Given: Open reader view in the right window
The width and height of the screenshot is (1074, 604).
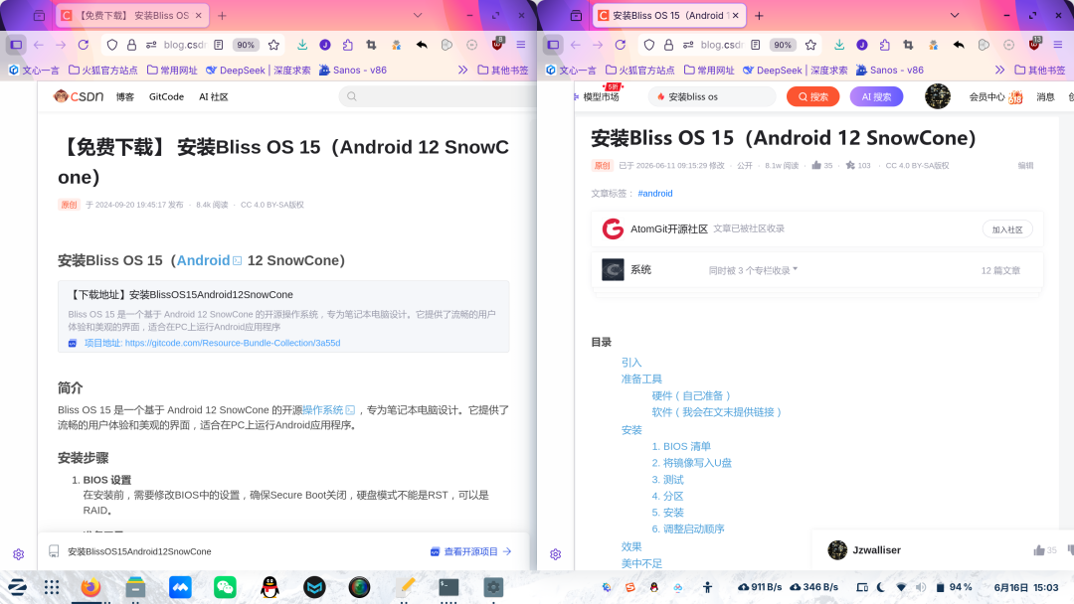Looking at the screenshot, I should tap(756, 45).
